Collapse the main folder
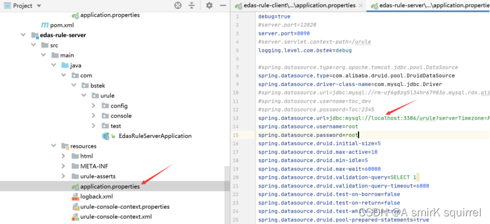 pos(44,55)
